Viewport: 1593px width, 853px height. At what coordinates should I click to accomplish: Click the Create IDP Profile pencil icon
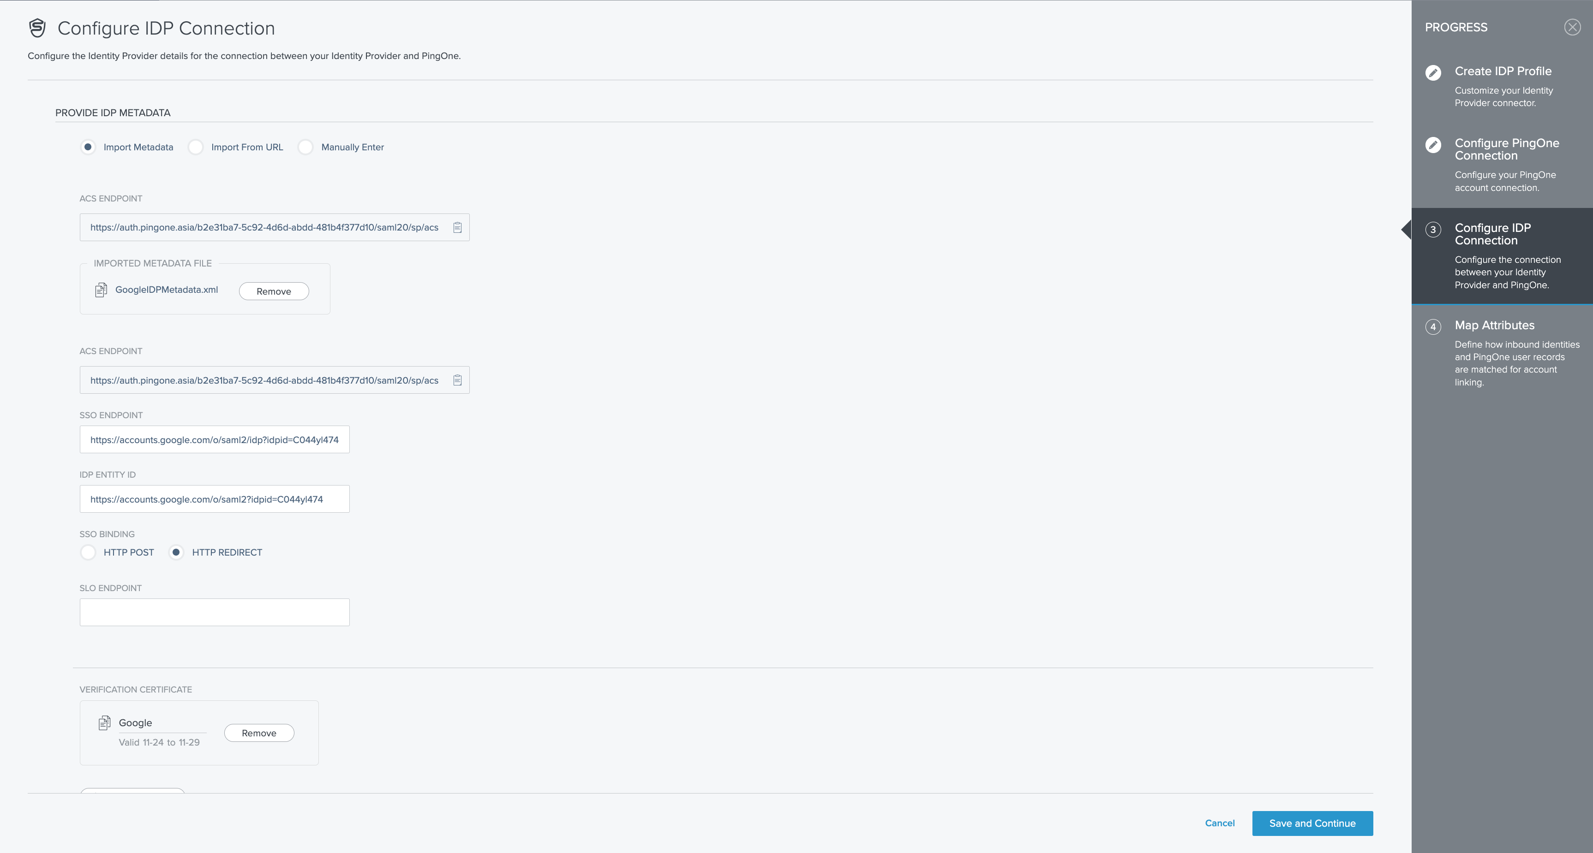click(x=1433, y=72)
